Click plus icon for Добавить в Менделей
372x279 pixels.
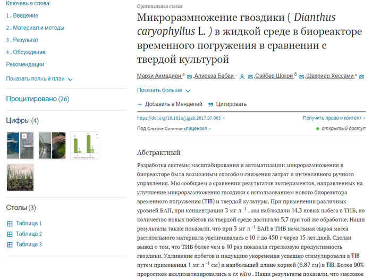tap(140, 104)
